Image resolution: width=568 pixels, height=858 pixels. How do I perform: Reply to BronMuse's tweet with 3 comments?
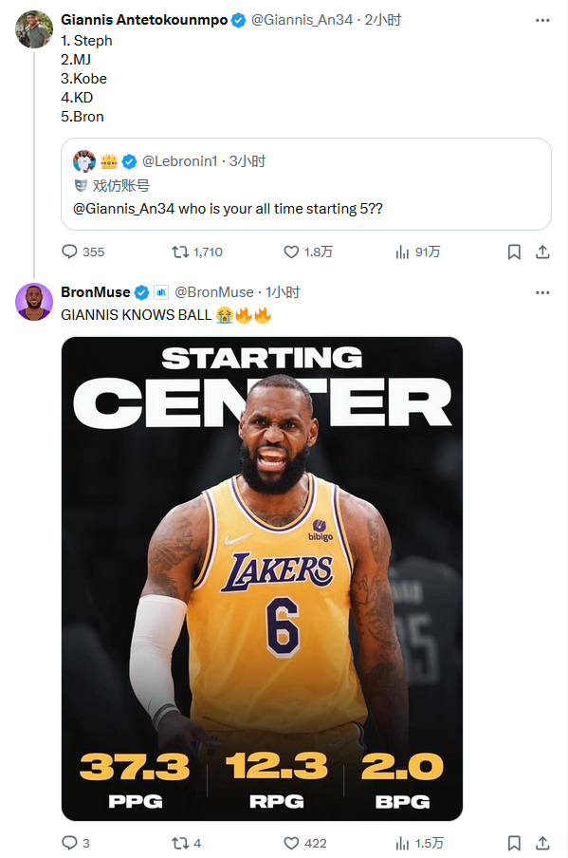click(x=76, y=843)
